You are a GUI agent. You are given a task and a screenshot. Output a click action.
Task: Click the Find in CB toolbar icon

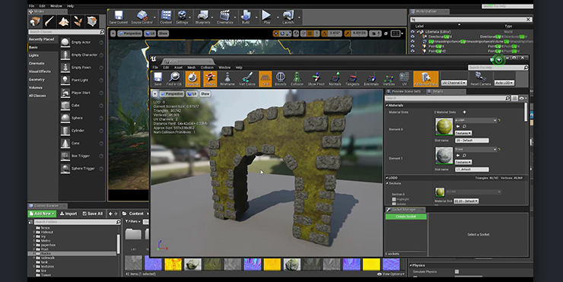coord(174,79)
